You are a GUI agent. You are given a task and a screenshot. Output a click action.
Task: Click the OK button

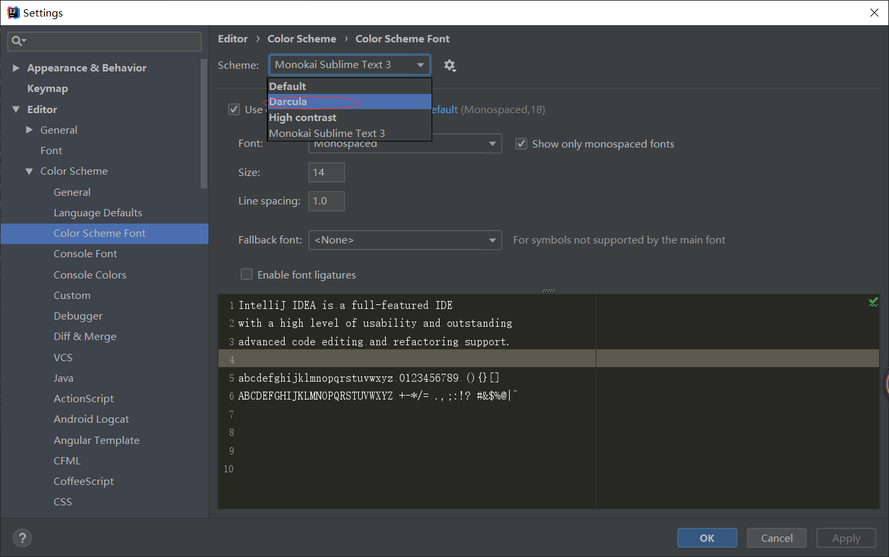click(707, 538)
